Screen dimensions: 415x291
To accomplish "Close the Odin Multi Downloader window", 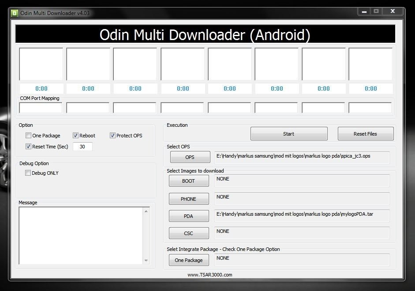I will [393, 11].
